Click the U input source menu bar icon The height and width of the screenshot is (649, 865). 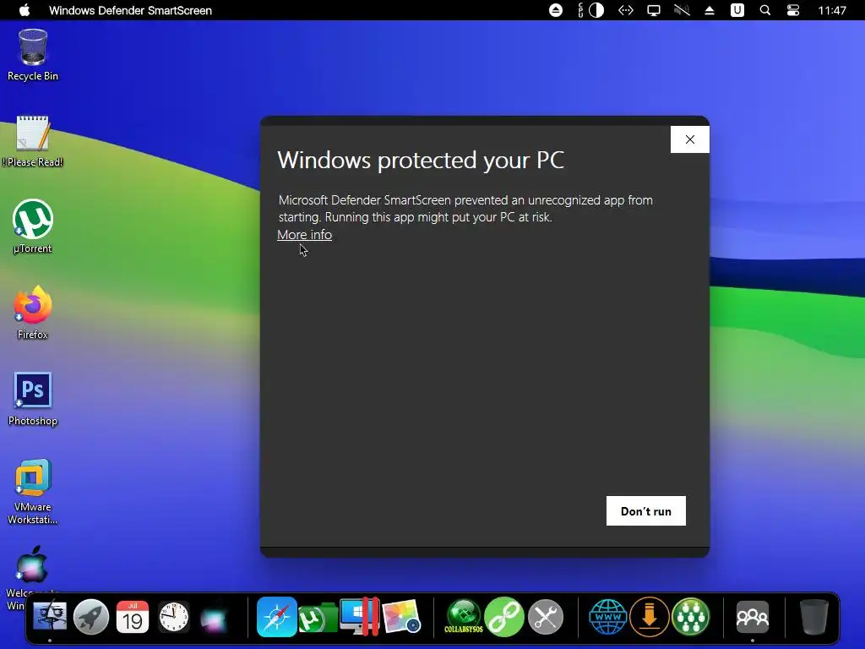[x=737, y=10]
